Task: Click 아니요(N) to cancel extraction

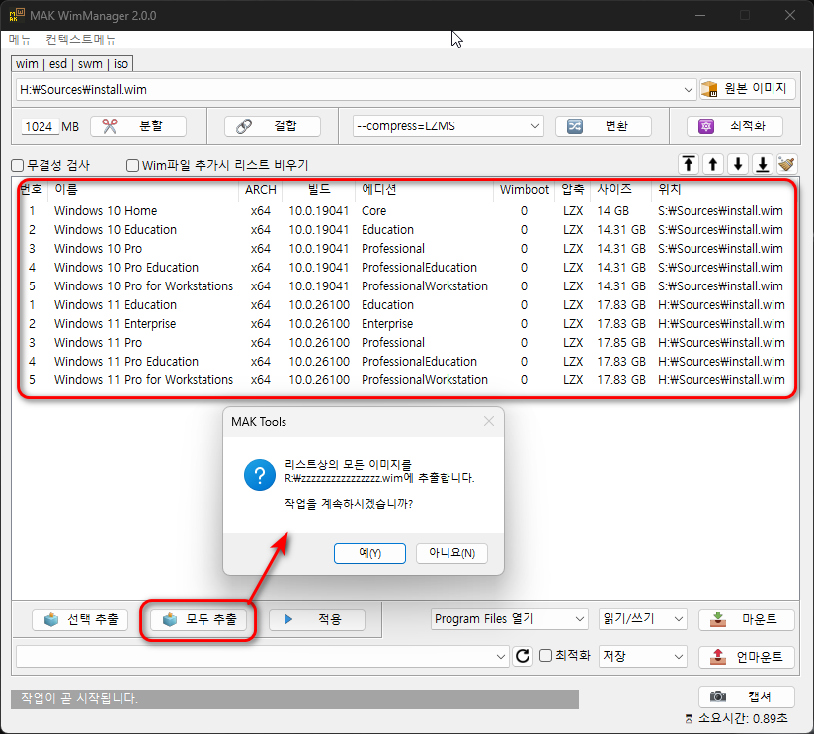Action: coord(451,553)
